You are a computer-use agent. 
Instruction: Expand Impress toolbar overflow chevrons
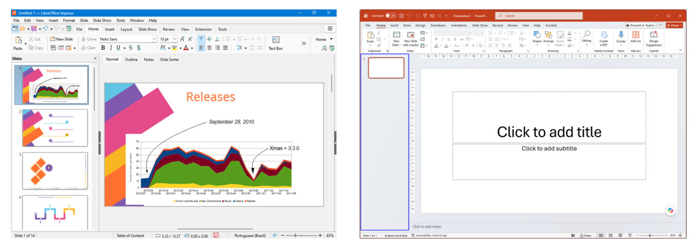click(x=304, y=43)
